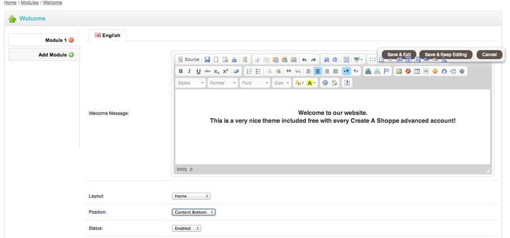Open the Format dropdown

tap(223, 83)
